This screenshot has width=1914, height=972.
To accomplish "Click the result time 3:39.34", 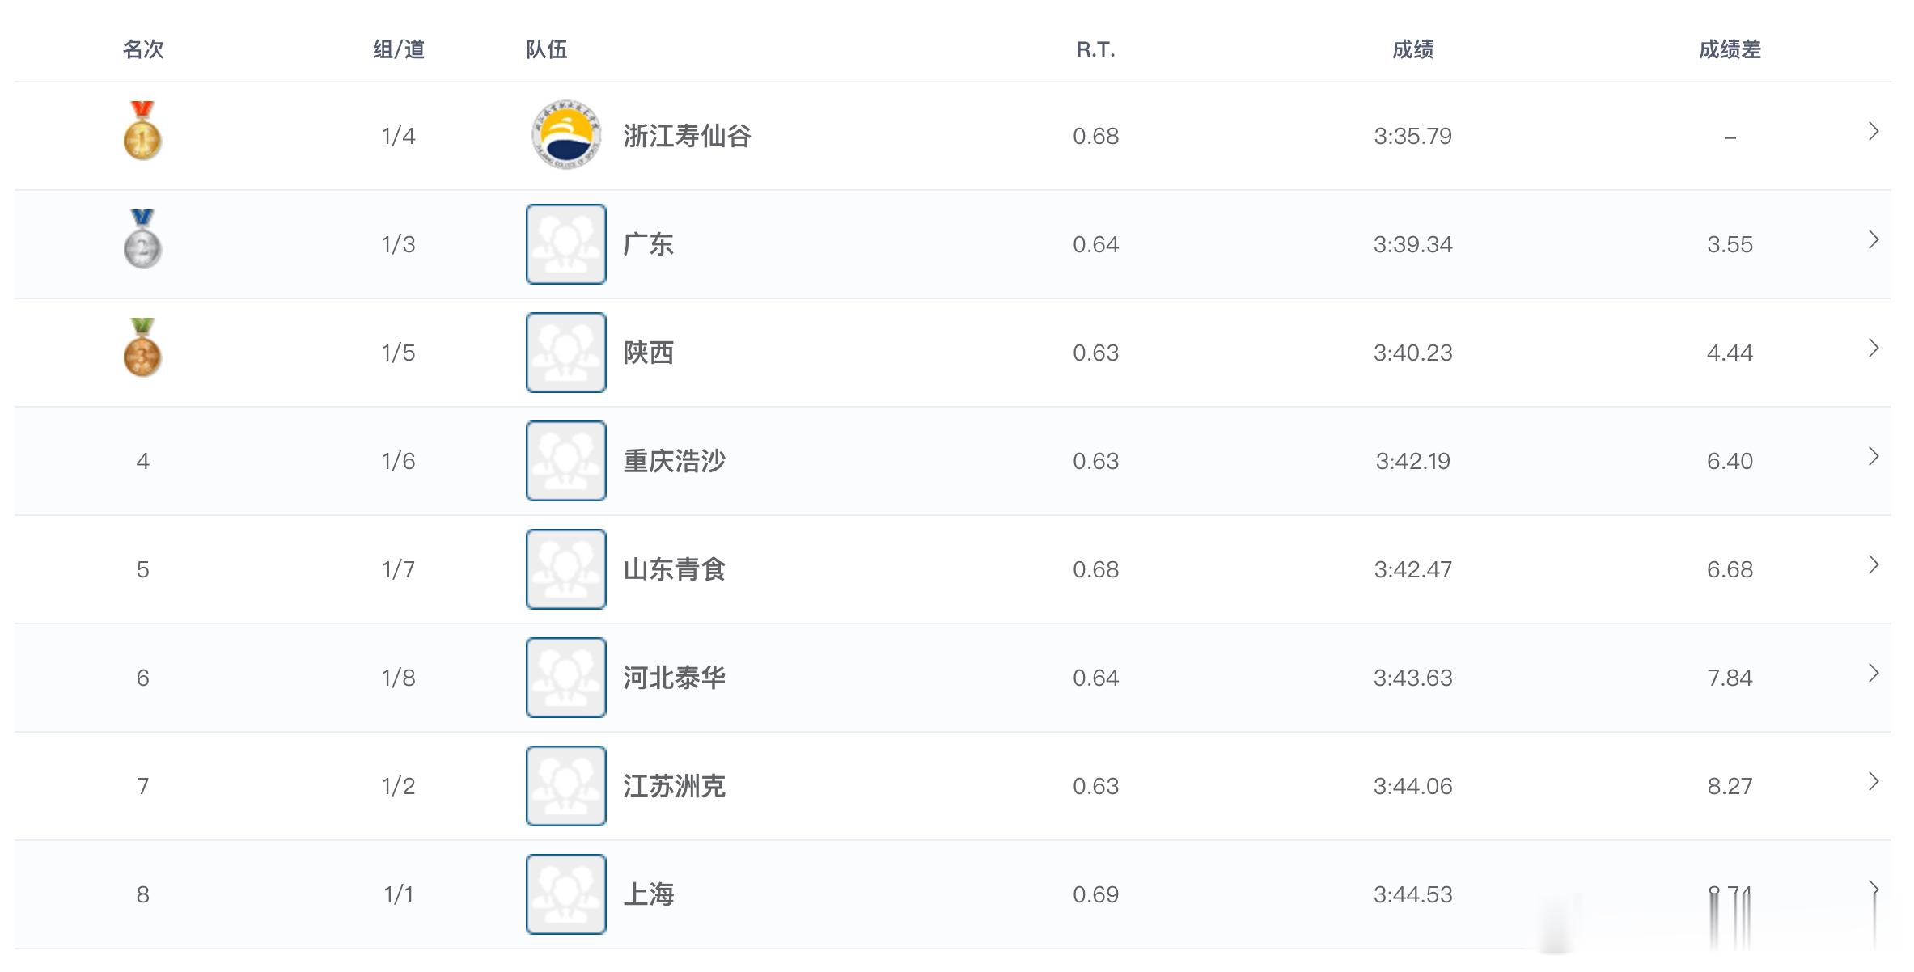I will pyautogui.click(x=1413, y=244).
